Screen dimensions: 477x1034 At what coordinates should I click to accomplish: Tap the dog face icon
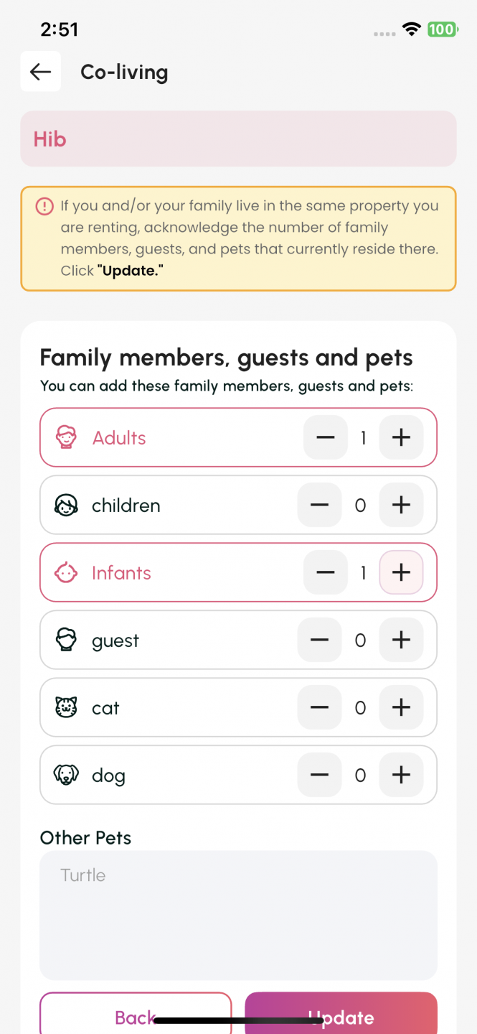[x=66, y=775]
